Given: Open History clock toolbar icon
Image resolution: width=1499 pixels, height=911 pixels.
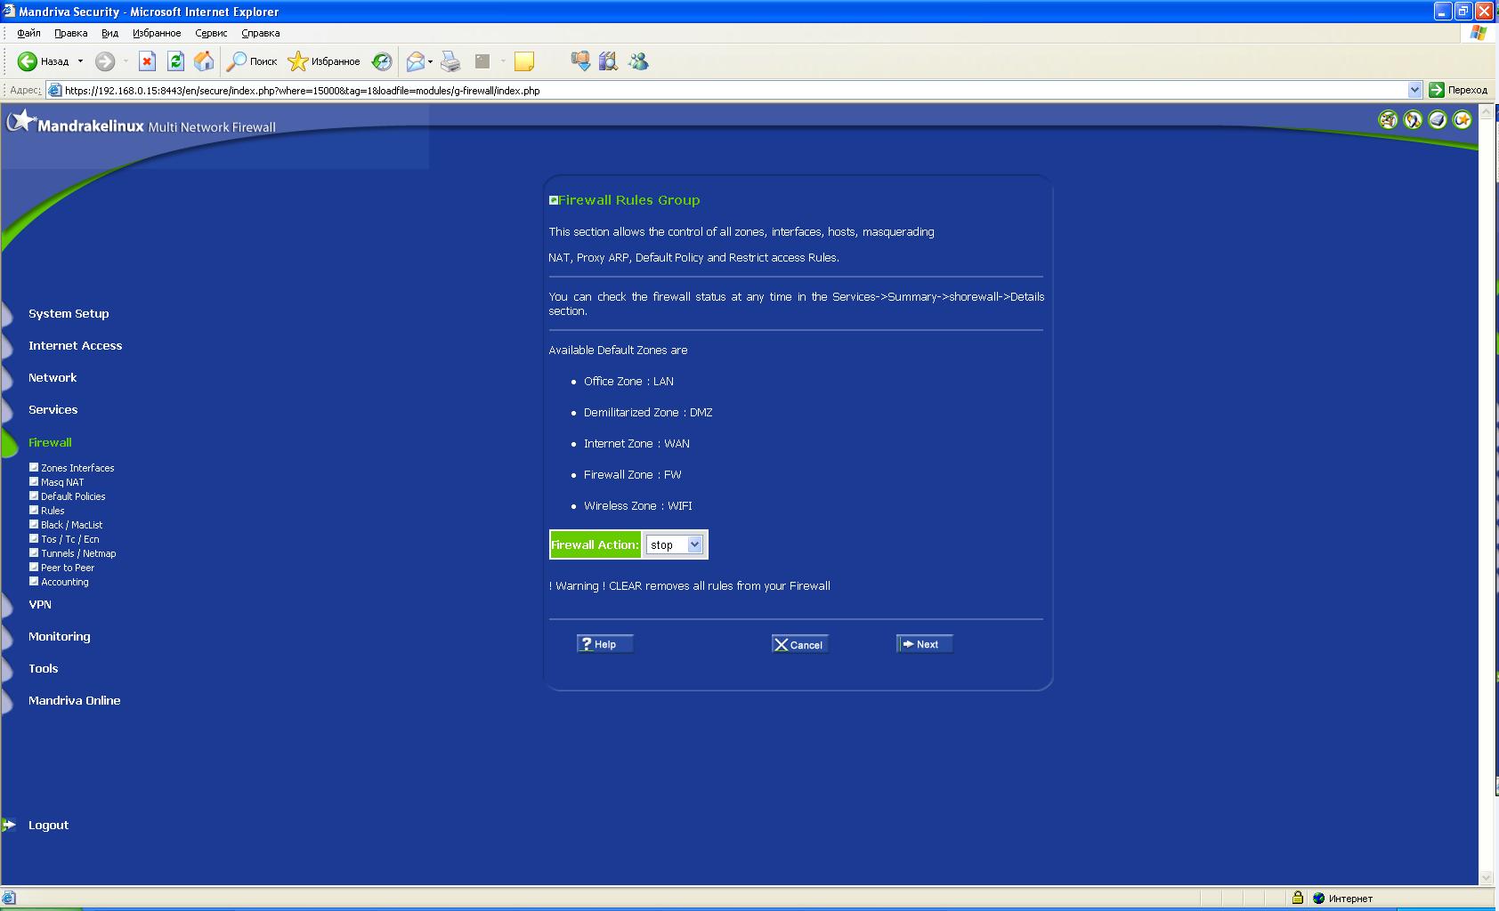Looking at the screenshot, I should 382,61.
